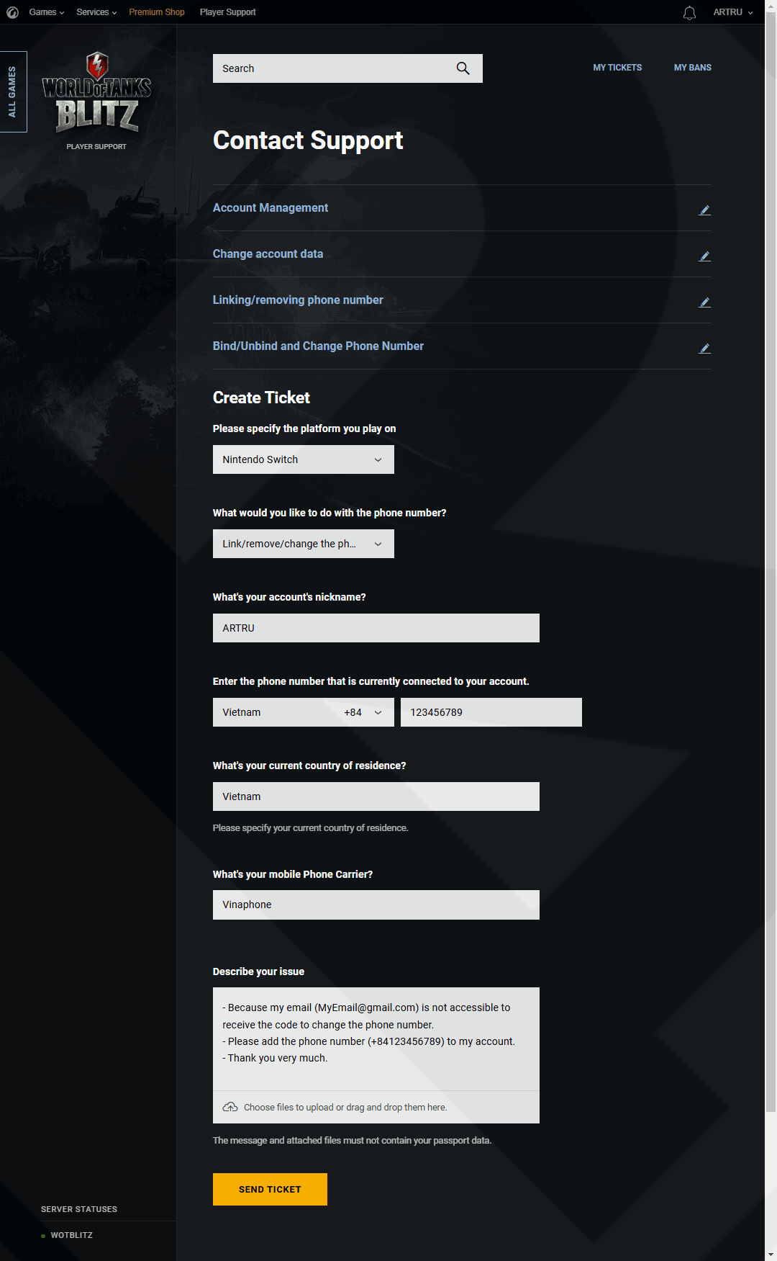Edit the Account Management selection with pencil icon
777x1261 pixels.
tap(705, 210)
